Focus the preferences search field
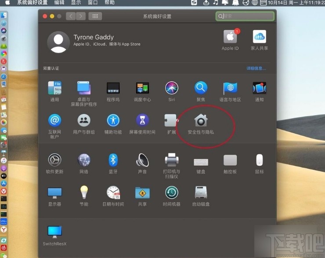The image size is (325, 258). (x=245, y=16)
